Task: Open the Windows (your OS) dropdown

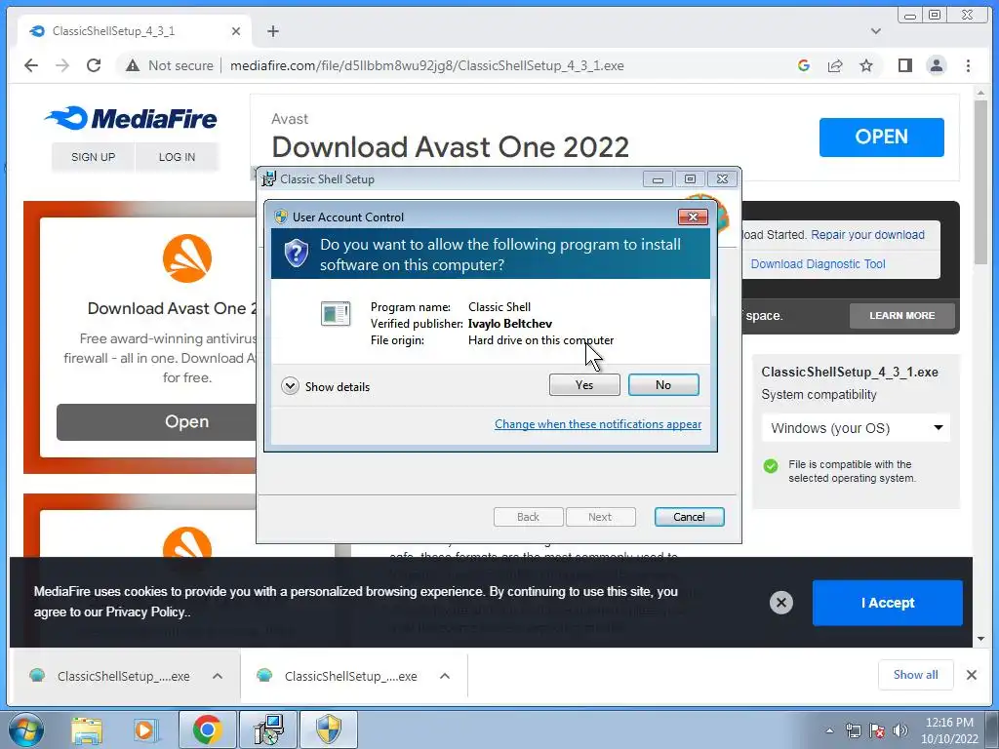Action: click(x=856, y=428)
